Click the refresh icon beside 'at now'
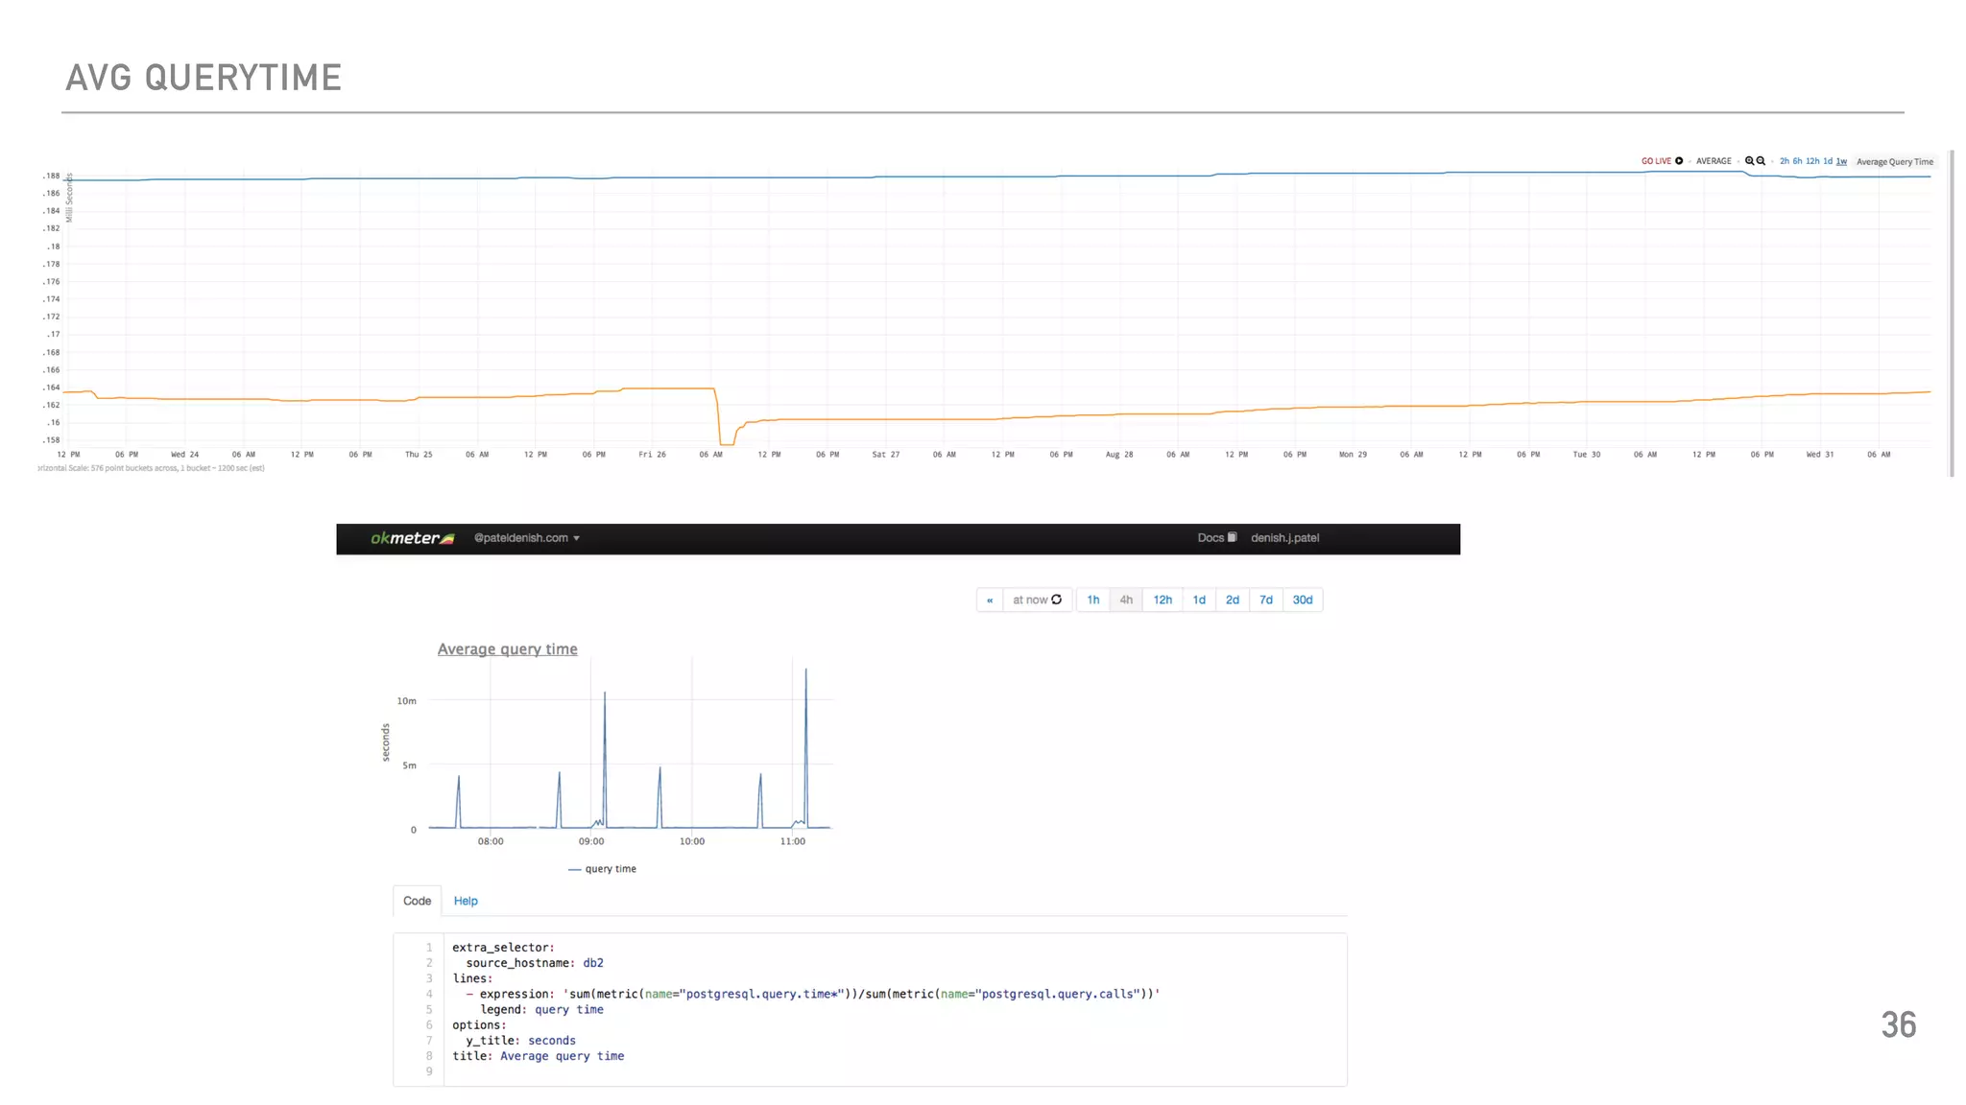The width and height of the screenshot is (1966, 1105). [x=1057, y=600]
